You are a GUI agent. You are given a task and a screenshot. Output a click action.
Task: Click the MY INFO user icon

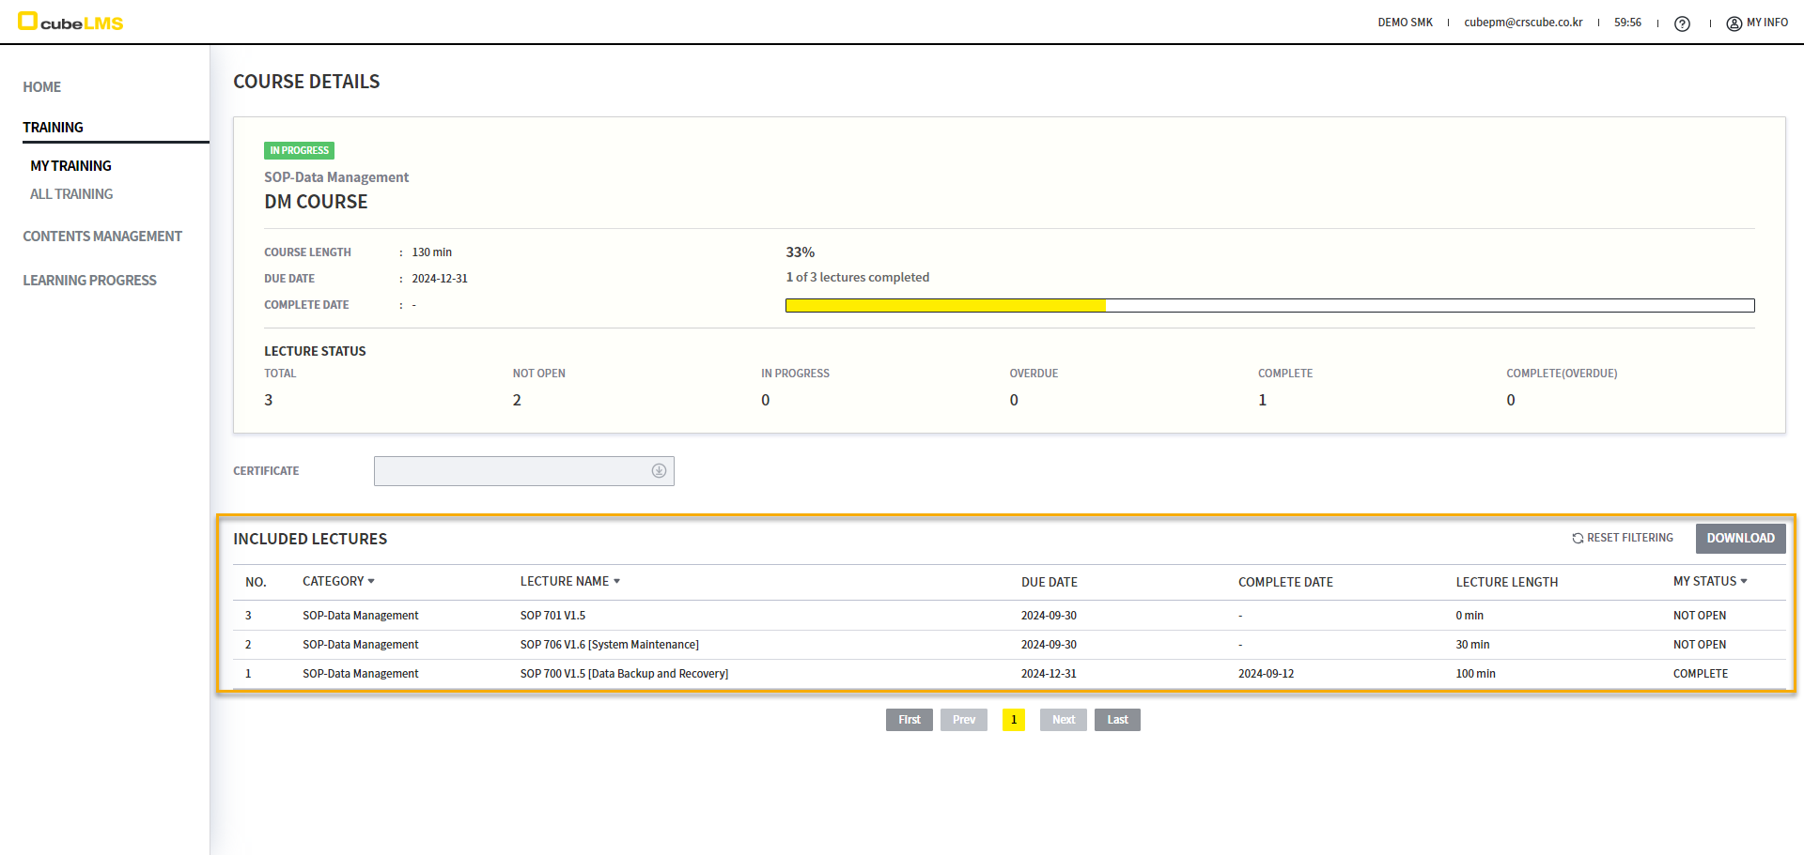(1734, 23)
